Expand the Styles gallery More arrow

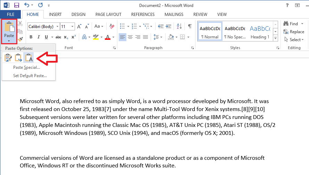click(276, 38)
